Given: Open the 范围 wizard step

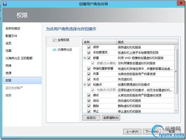Looking at the screenshot, I should click(8, 51).
